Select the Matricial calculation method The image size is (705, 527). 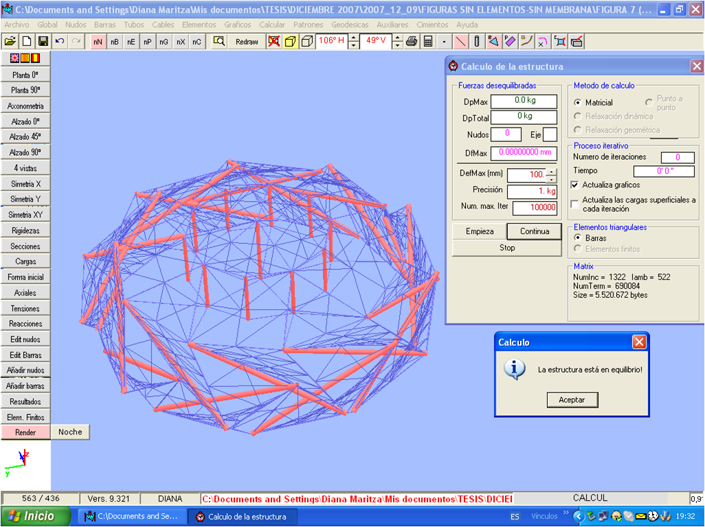(x=578, y=103)
